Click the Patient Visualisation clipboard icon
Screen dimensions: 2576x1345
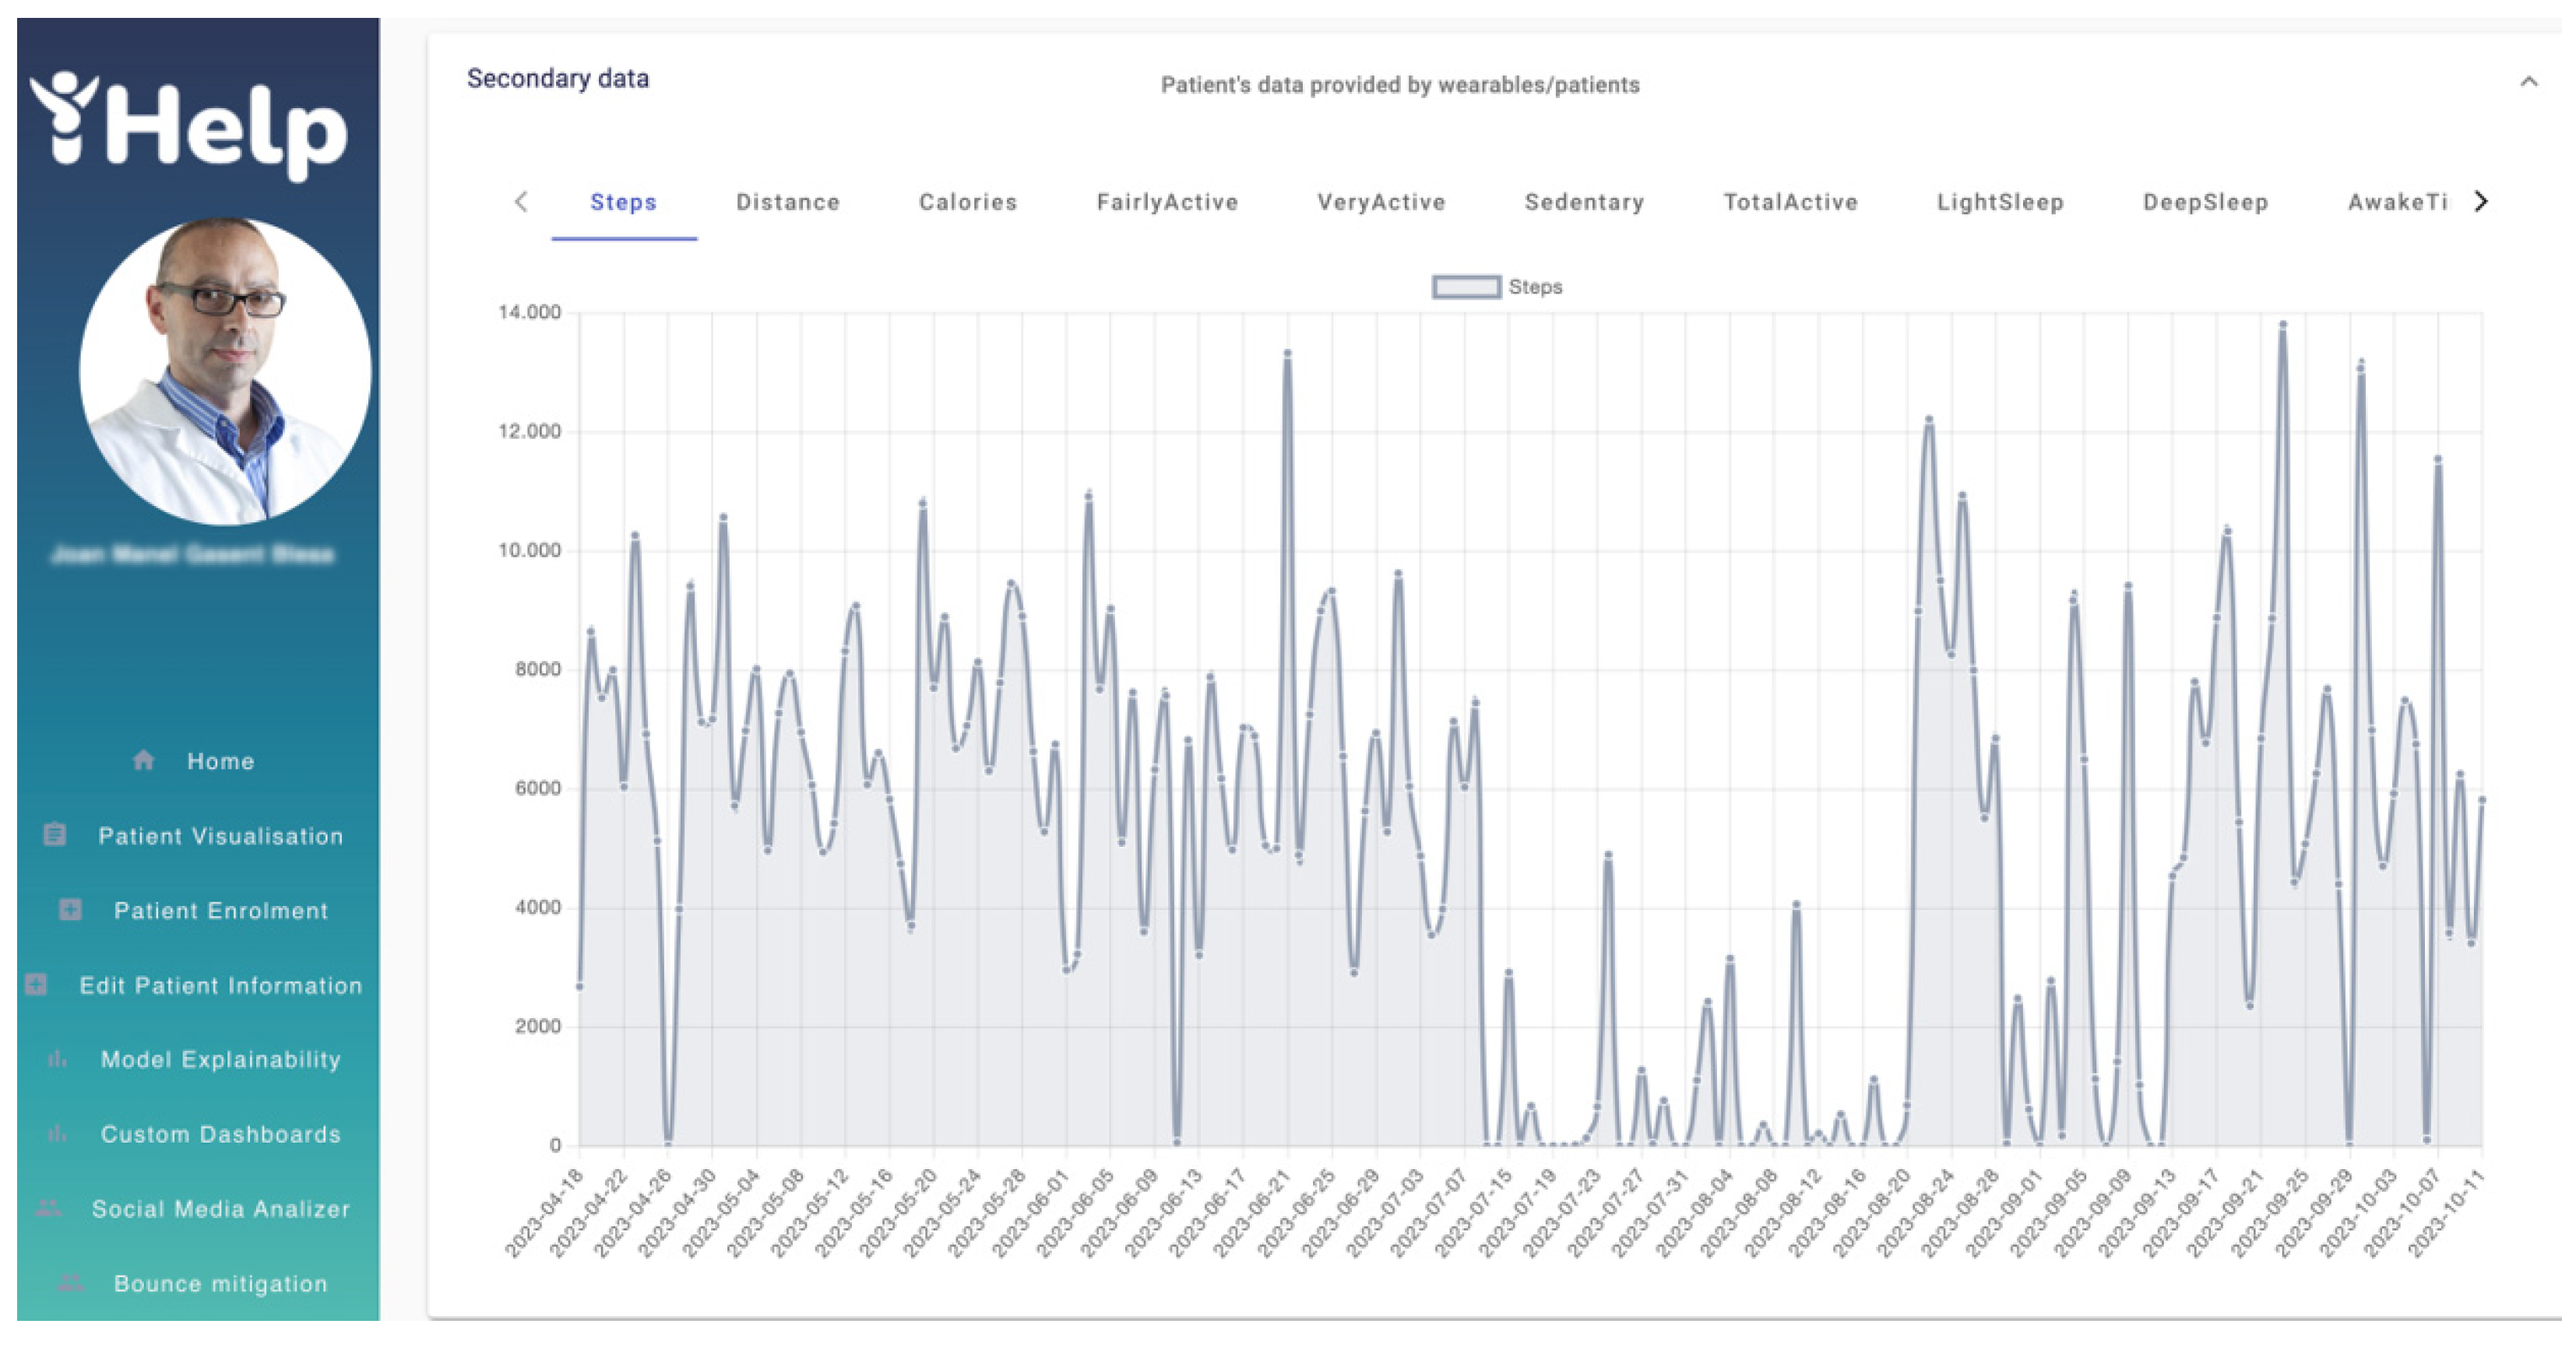point(55,834)
